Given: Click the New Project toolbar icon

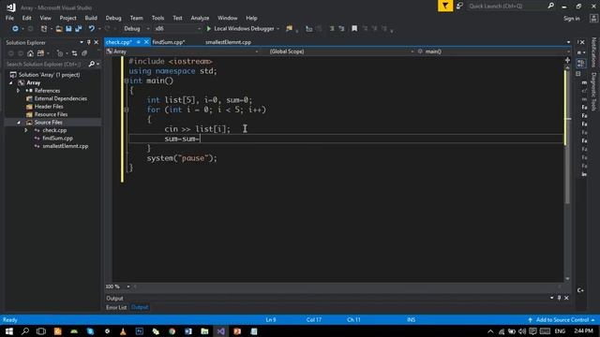Looking at the screenshot, I should (x=44, y=29).
